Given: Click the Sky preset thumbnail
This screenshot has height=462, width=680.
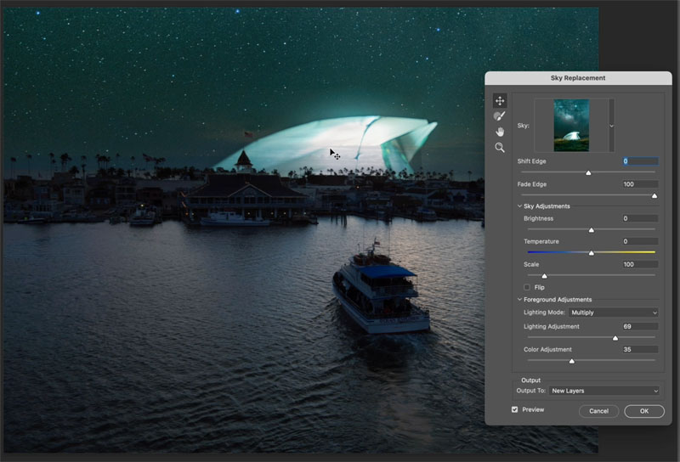Looking at the screenshot, I should 571,125.
